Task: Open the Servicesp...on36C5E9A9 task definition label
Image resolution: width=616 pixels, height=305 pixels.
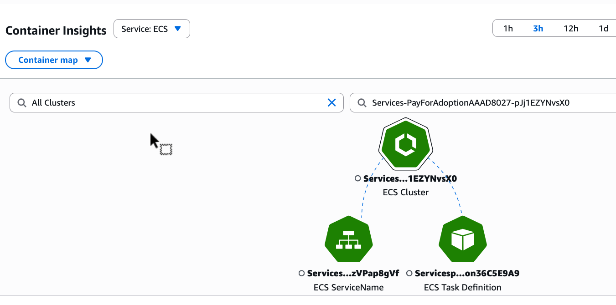Action: (467, 273)
